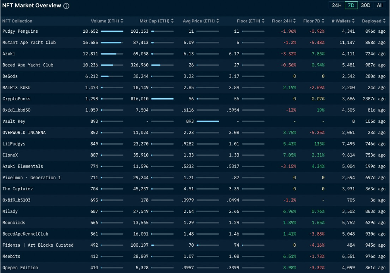Click CryptoPunks market cap bar
This screenshot has width=390, height=273.
[162, 99]
